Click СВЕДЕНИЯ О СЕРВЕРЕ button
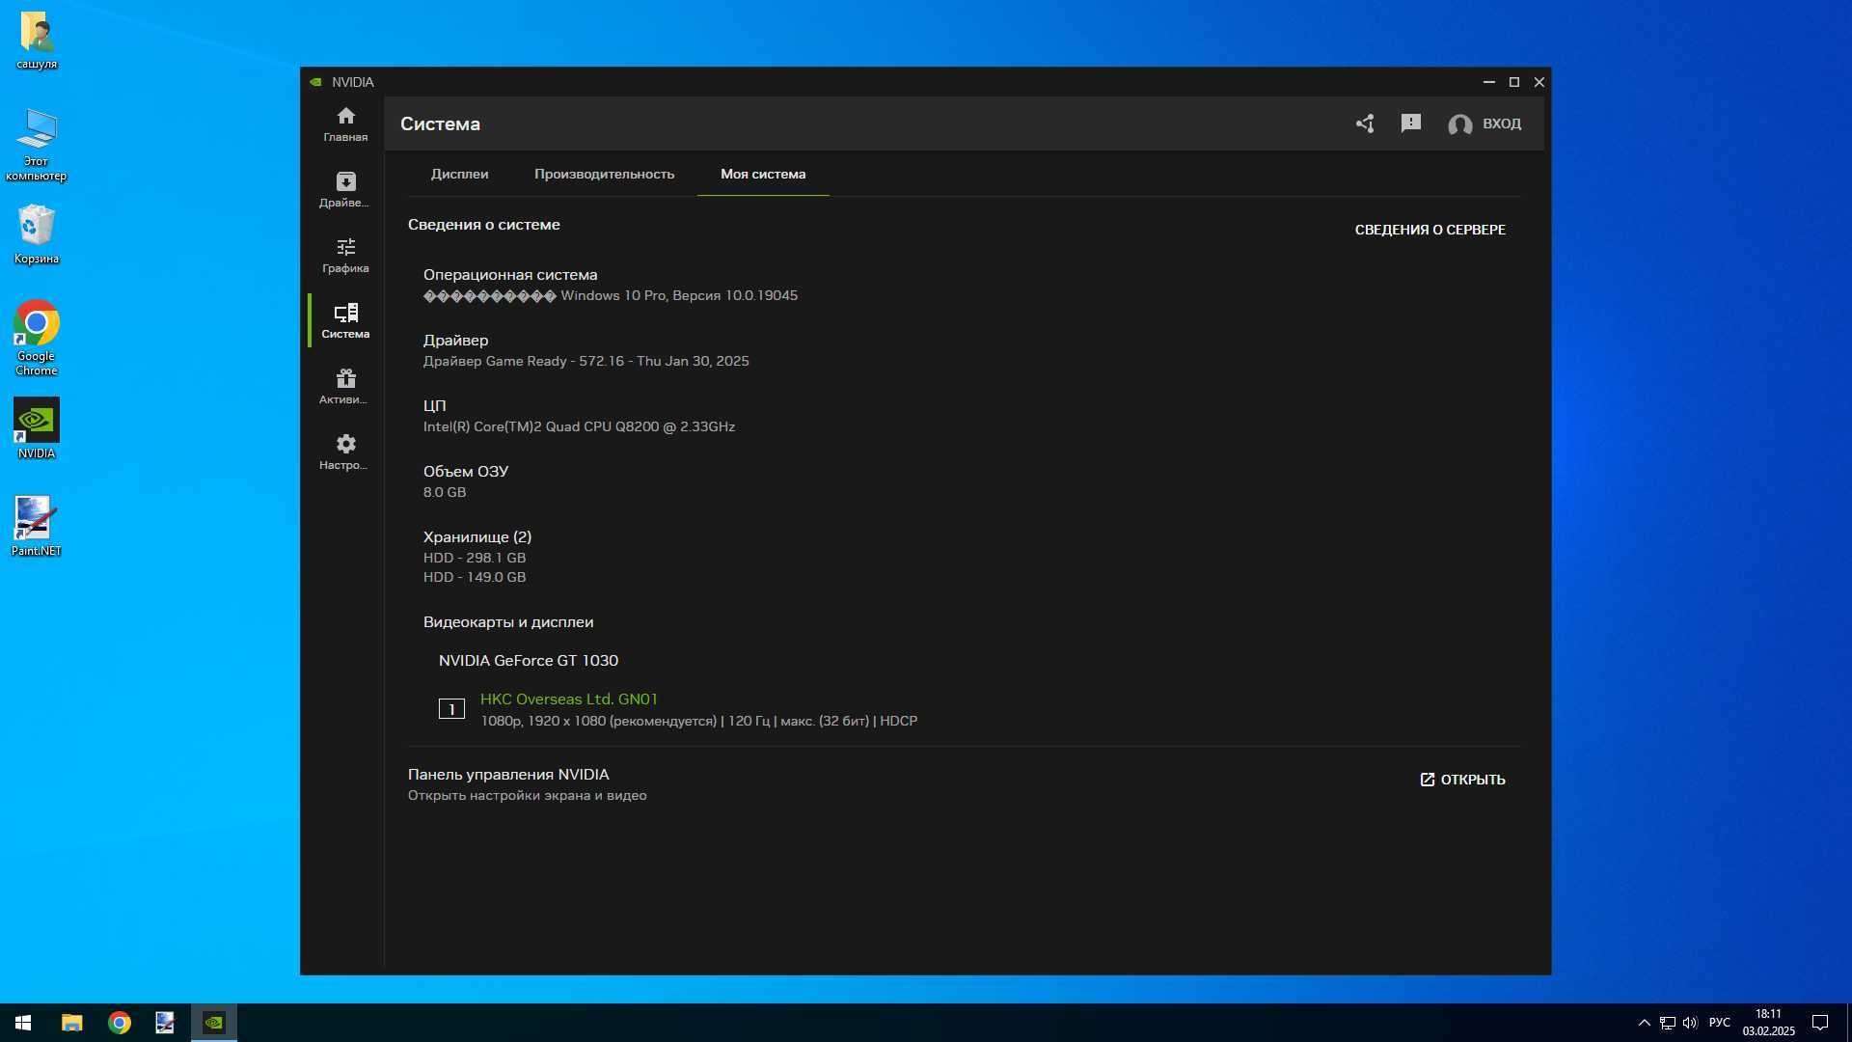Viewport: 1852px width, 1042px height. 1430,230
